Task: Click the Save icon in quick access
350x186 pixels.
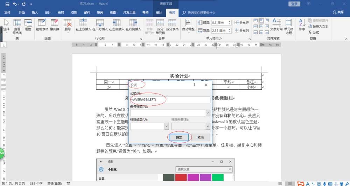Action: tap(7, 4)
